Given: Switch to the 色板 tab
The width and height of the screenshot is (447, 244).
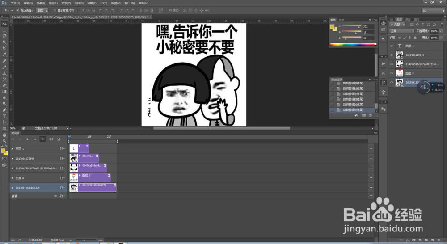Looking at the screenshot, I should 342,20.
